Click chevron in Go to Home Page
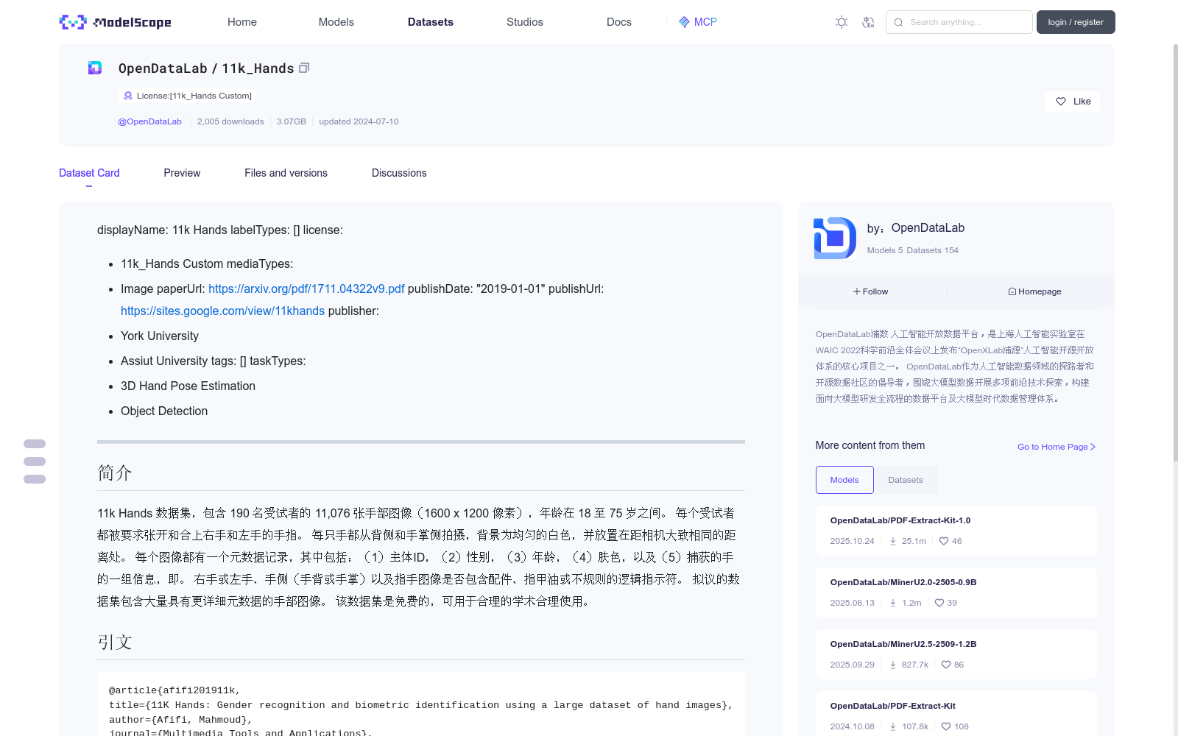 1093,447
